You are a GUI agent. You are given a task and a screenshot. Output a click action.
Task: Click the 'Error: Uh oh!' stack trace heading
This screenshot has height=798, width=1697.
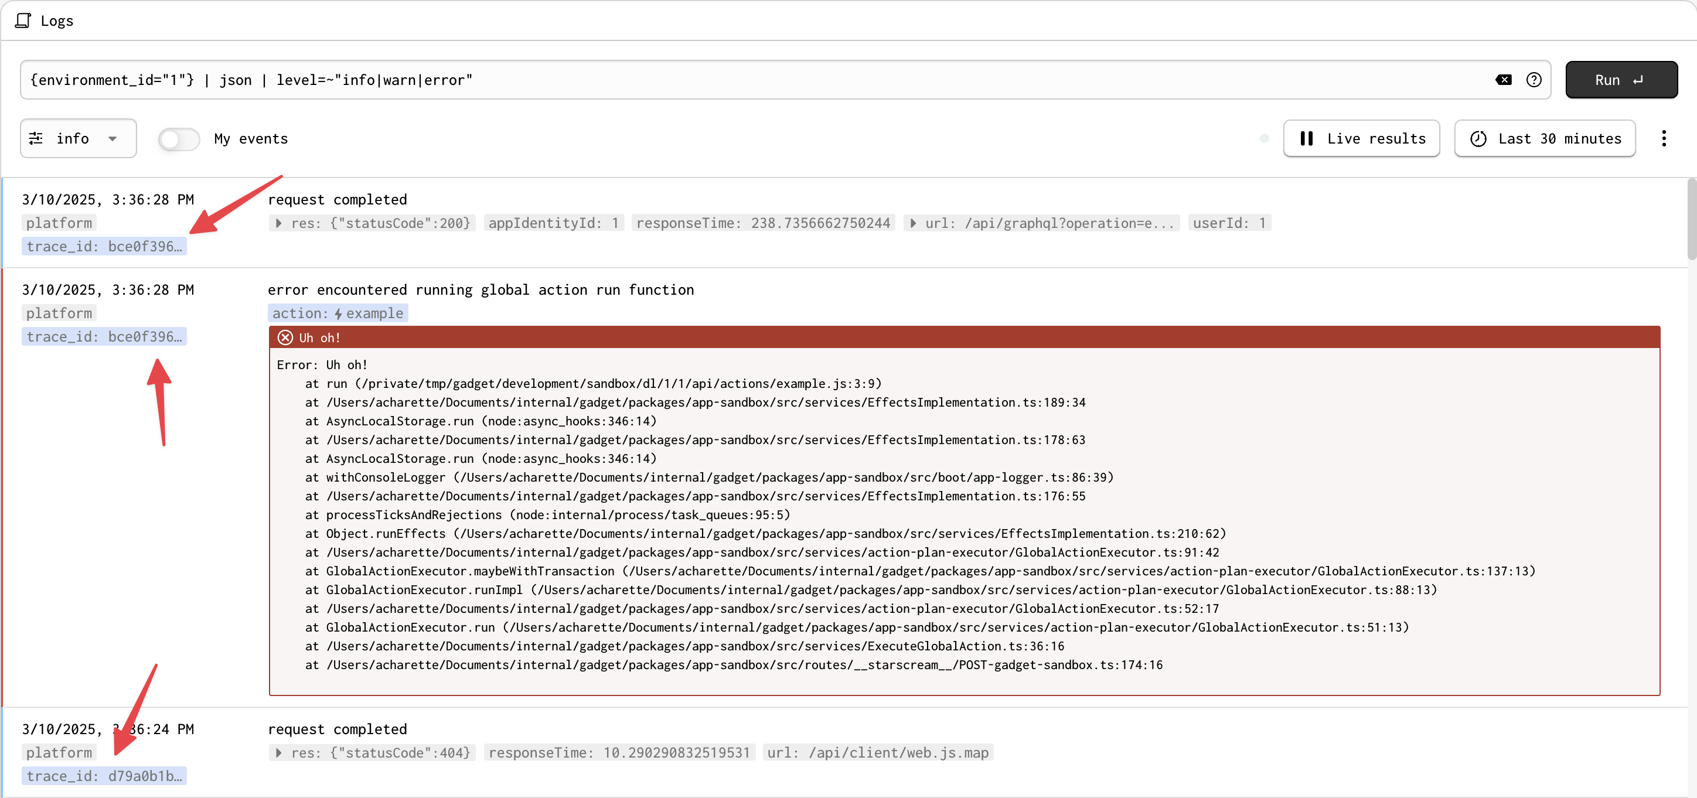[x=322, y=365]
